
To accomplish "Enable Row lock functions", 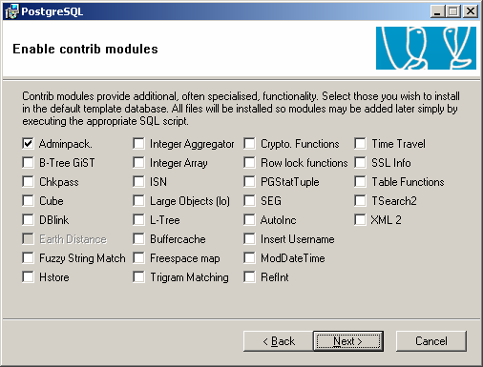I will [249, 163].
